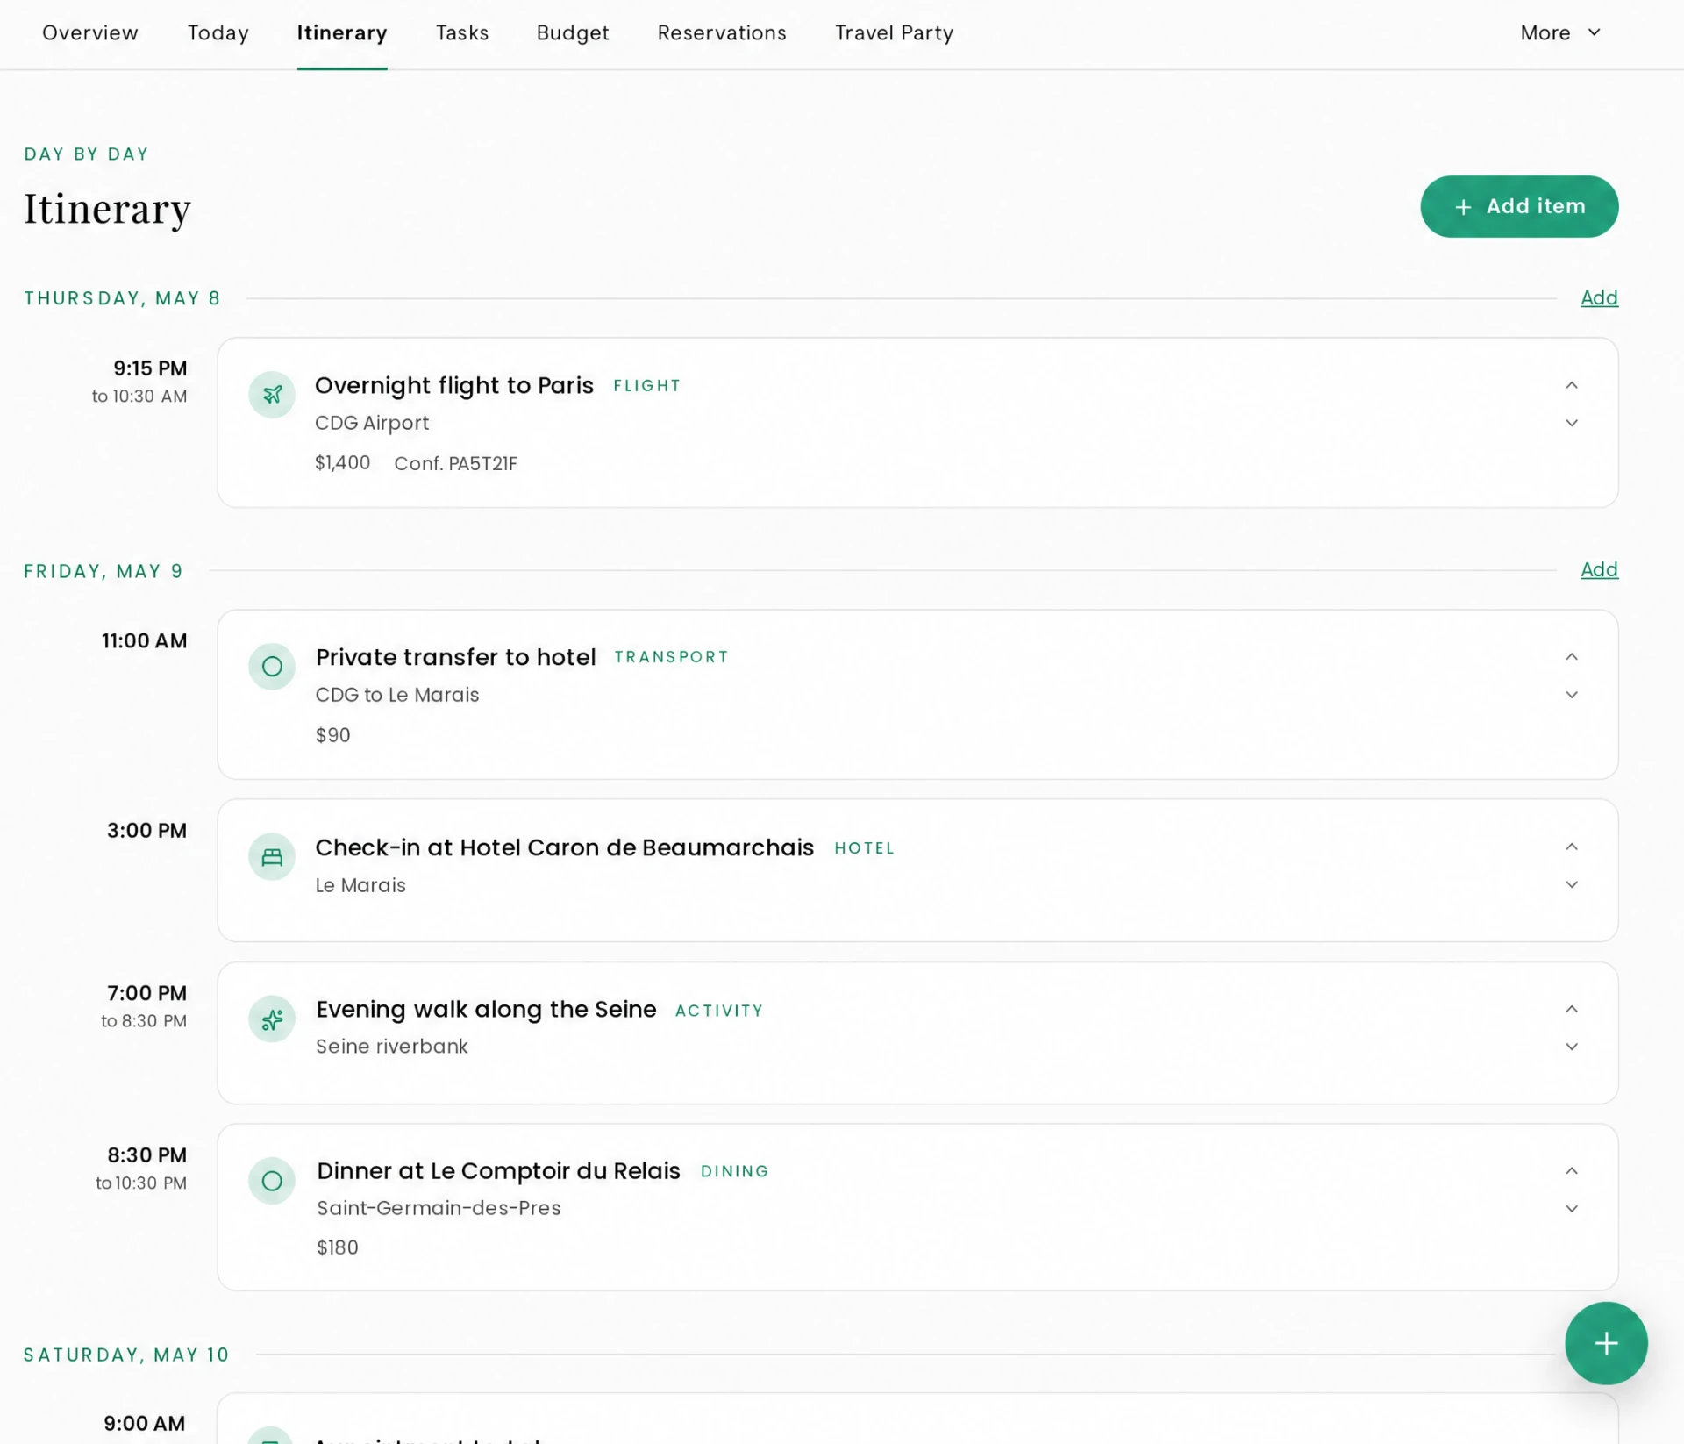Screen dimensions: 1684x1444
Task: Click the flight plane icon for Paris flight
Action: (x=272, y=395)
